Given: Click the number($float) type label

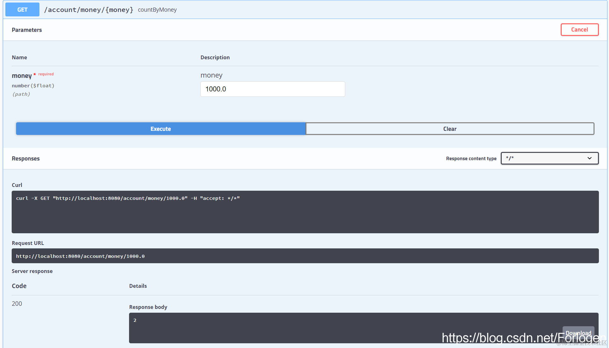Looking at the screenshot, I should click(x=33, y=86).
